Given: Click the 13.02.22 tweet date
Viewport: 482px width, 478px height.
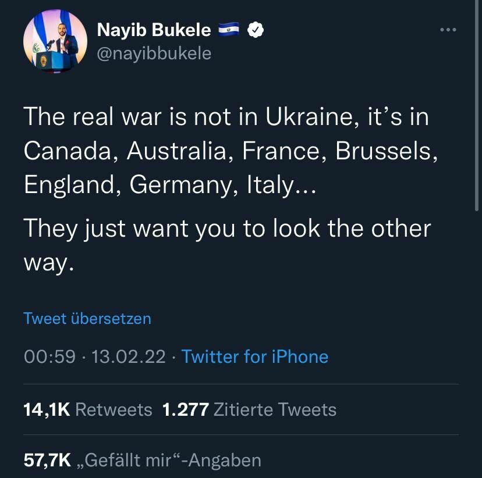Looking at the screenshot, I should tap(129, 356).
